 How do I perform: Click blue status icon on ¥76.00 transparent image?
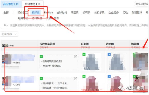tap(109, 76)
